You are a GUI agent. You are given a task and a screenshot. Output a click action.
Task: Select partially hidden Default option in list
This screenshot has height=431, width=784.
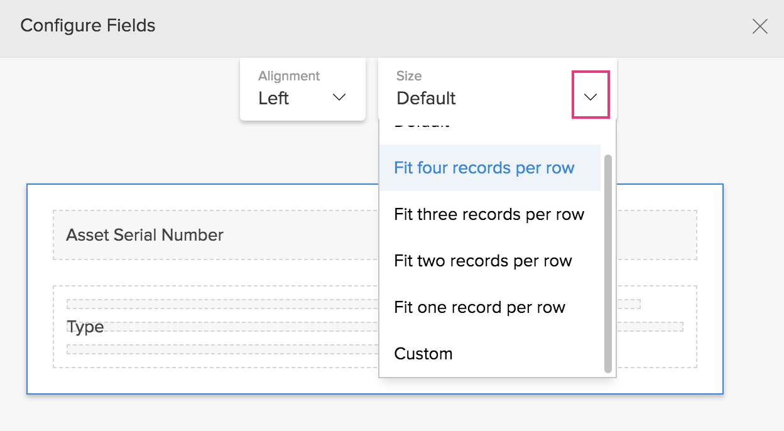pos(422,124)
